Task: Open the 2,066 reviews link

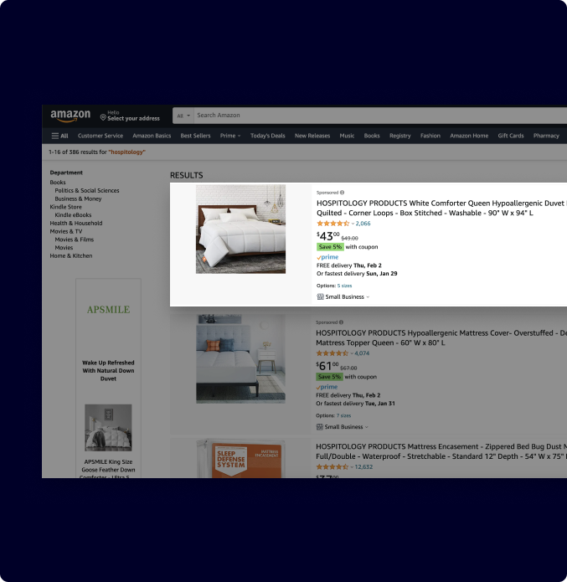Action: pos(363,224)
